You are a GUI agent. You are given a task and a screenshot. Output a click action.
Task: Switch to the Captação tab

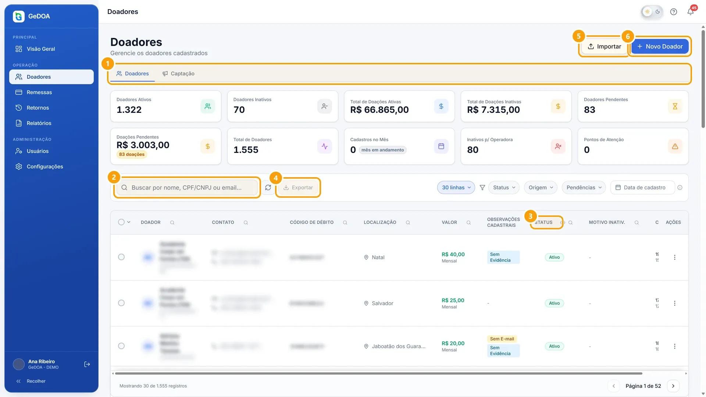pos(179,74)
